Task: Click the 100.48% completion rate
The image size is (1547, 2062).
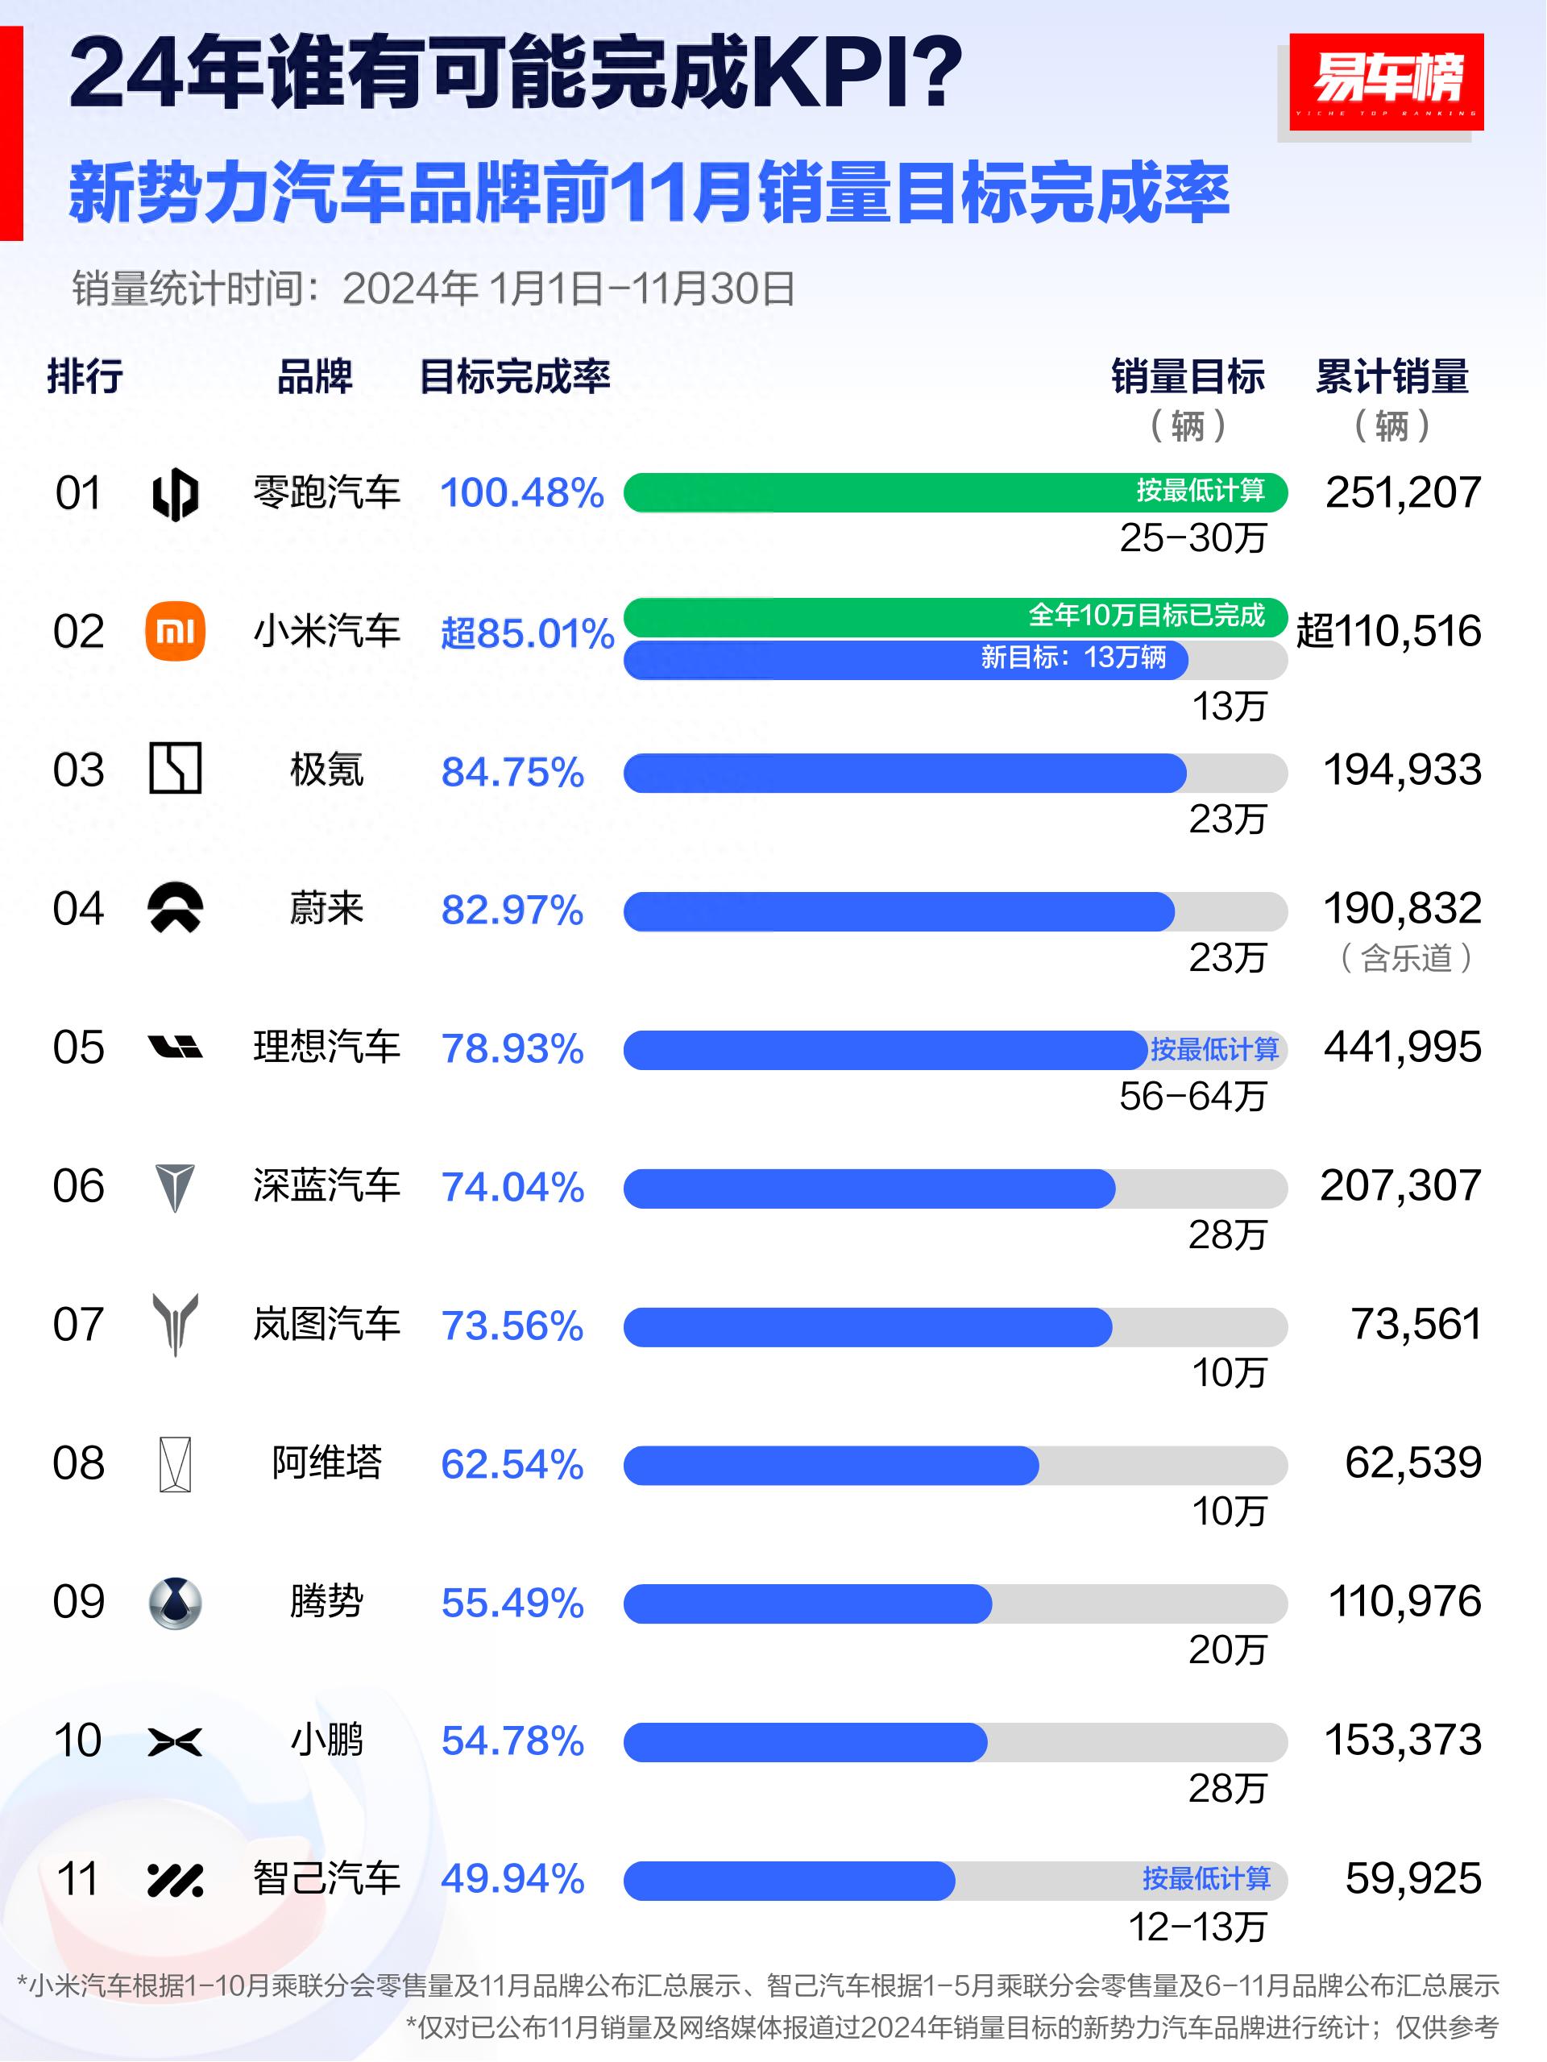Action: point(522,493)
